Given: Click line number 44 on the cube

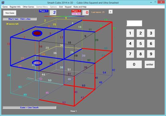Looking at the screenshot, I should (x=43, y=74).
